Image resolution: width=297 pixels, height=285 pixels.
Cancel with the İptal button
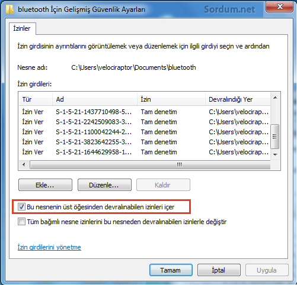pos(219,270)
